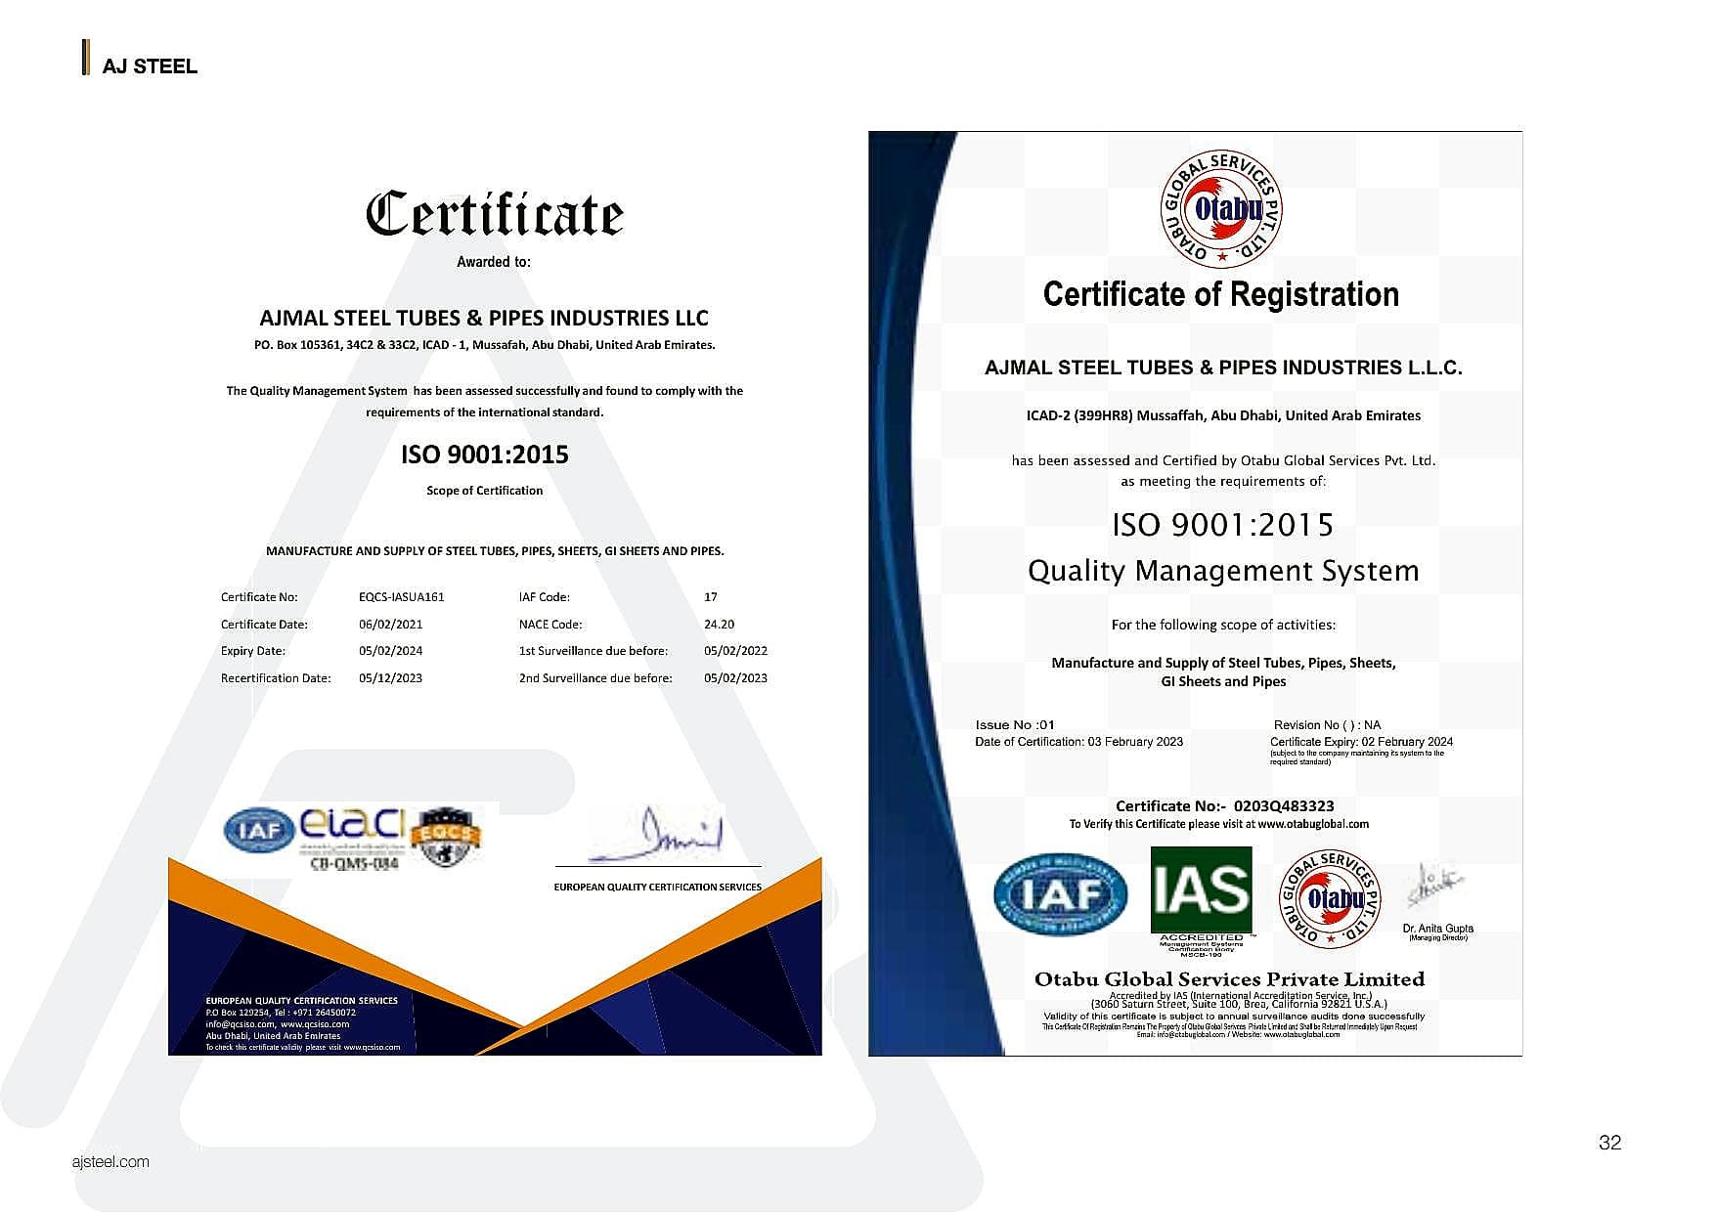
Task: Click the IAF logo on the left certificate
Action: (259, 832)
